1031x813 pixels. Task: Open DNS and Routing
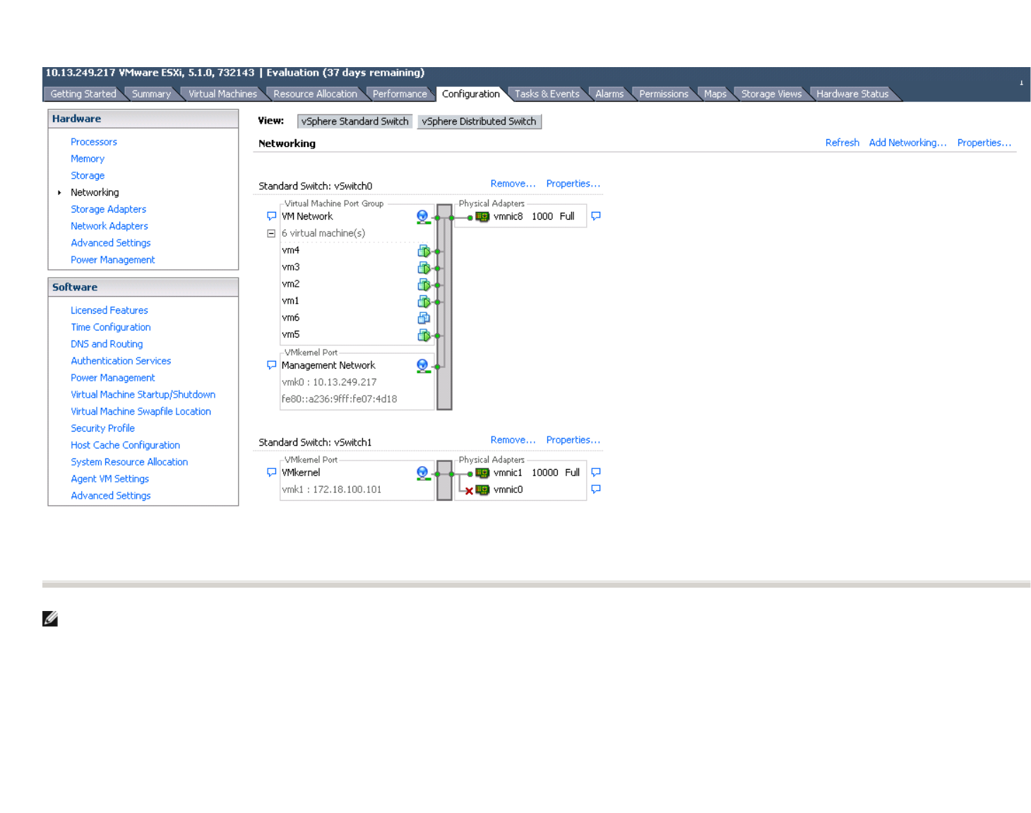(107, 345)
